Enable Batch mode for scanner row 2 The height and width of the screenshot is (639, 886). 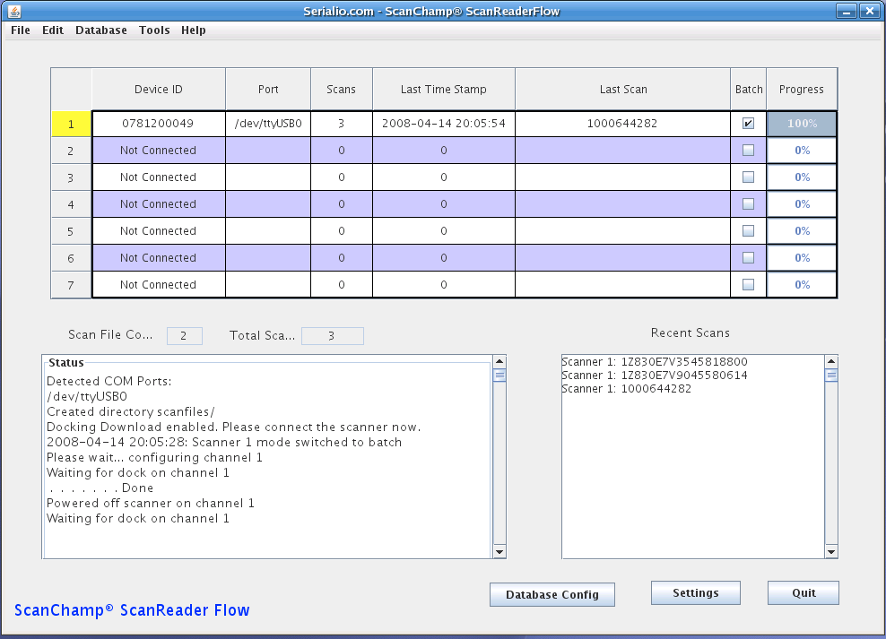749,150
